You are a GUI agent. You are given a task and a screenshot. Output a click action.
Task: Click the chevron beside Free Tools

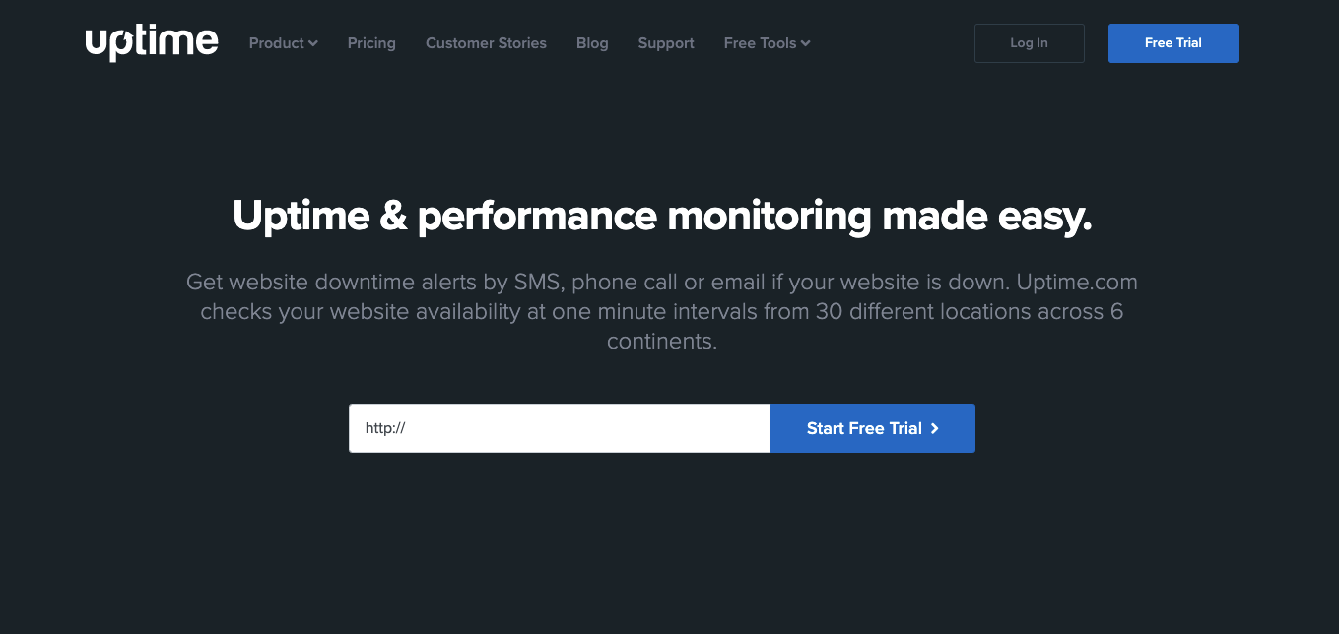[806, 43]
